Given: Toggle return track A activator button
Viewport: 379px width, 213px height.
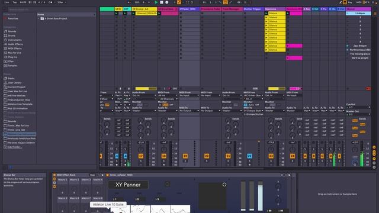Looking at the screenshot, I should pos(305,156).
